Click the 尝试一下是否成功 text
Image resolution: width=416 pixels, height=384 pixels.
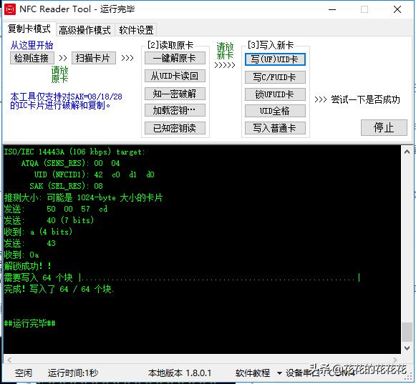click(365, 99)
